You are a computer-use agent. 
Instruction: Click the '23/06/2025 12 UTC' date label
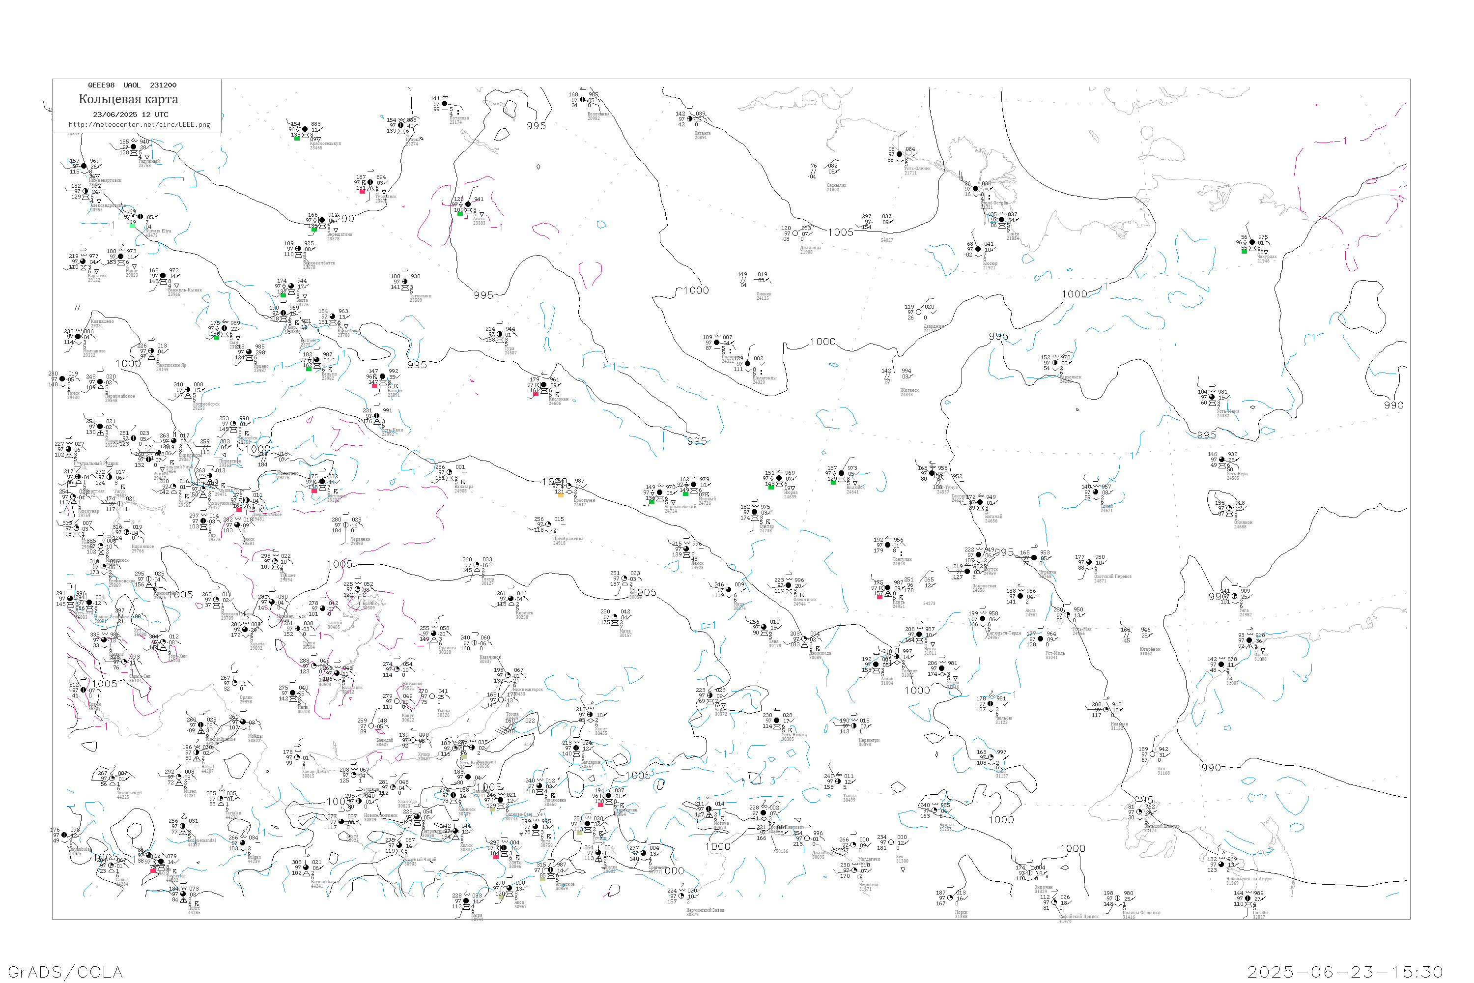click(130, 115)
